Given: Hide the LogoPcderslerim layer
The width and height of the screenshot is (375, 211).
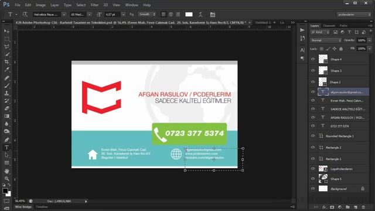Looking at the screenshot, I should 313,169.
